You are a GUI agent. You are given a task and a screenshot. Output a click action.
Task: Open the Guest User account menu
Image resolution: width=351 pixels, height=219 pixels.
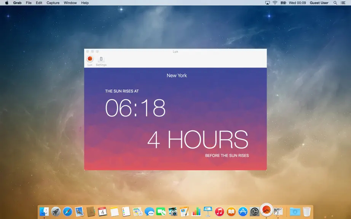319,3
